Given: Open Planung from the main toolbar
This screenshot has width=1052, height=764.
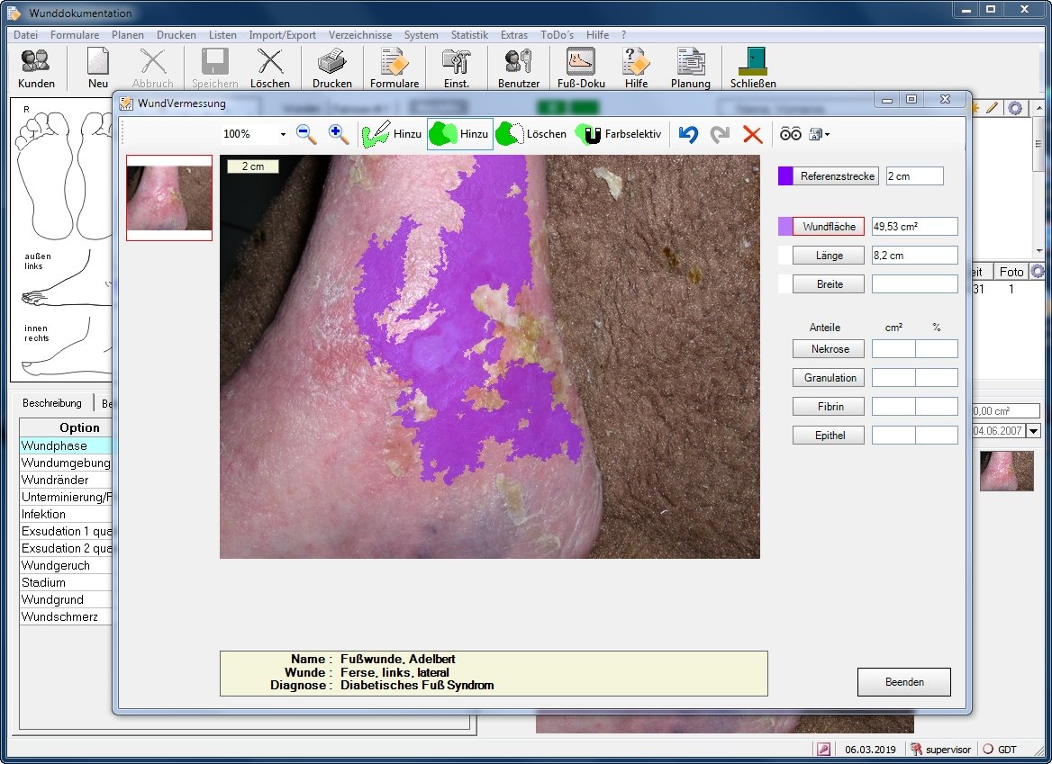Looking at the screenshot, I should pos(690,67).
